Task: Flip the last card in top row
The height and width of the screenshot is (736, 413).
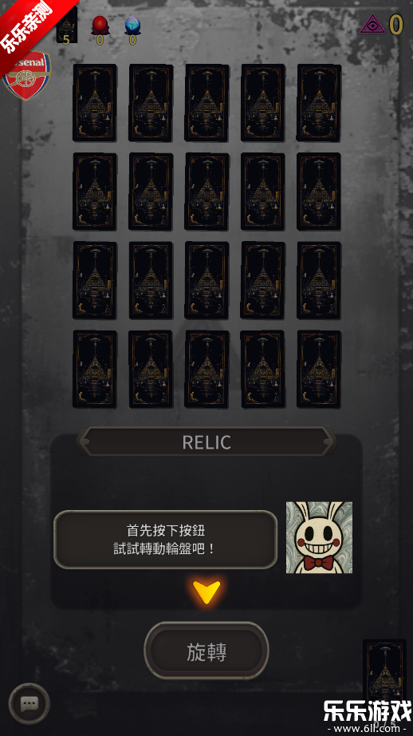Action: click(x=319, y=103)
